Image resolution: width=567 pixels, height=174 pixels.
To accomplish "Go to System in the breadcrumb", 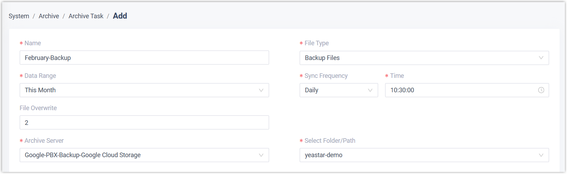I will 19,16.
